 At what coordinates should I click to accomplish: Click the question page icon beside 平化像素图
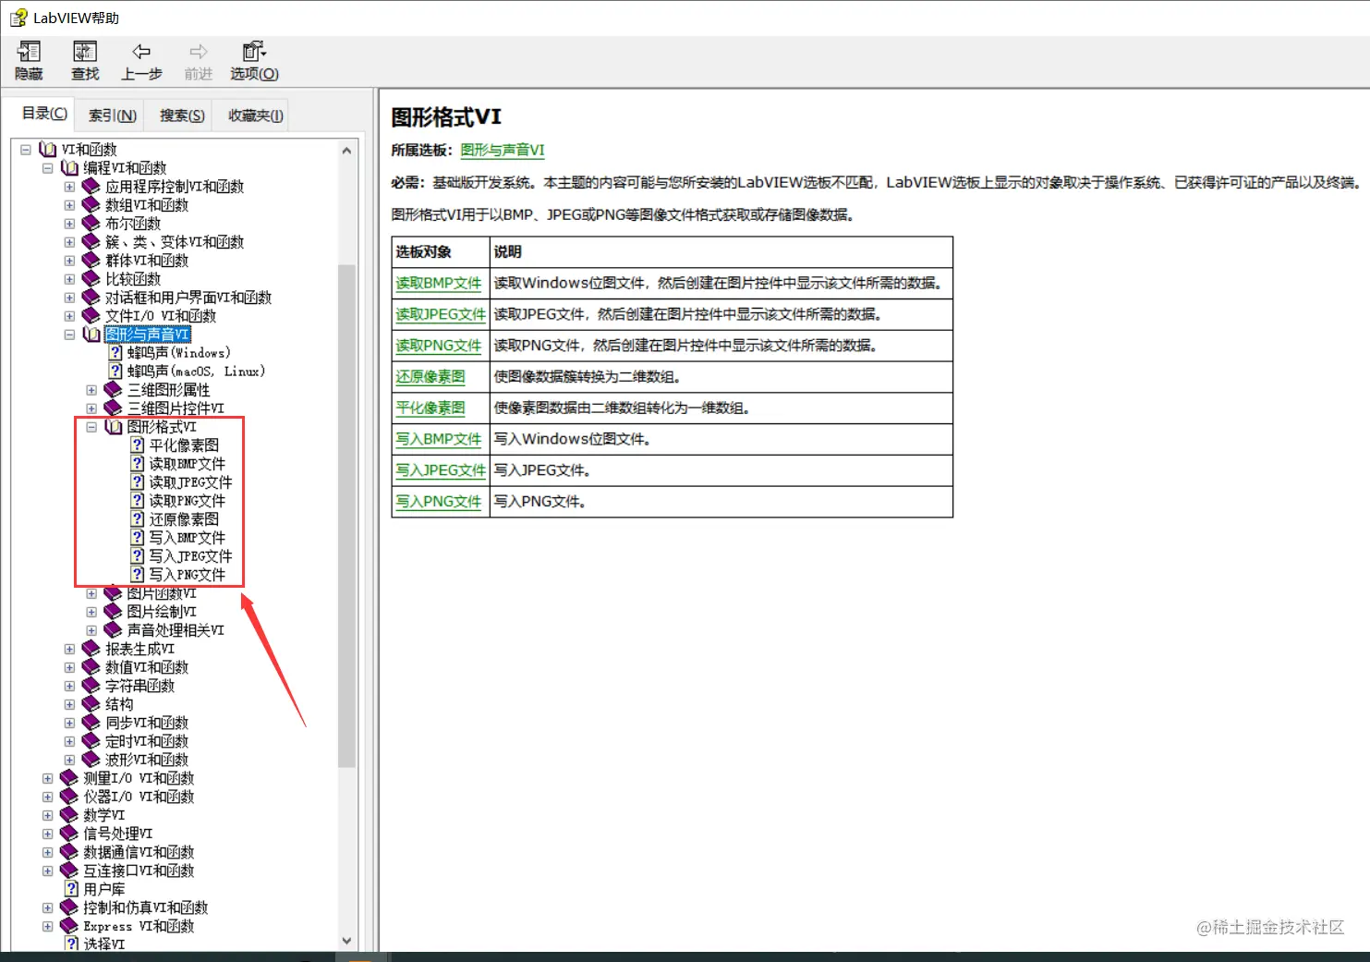pos(138,444)
